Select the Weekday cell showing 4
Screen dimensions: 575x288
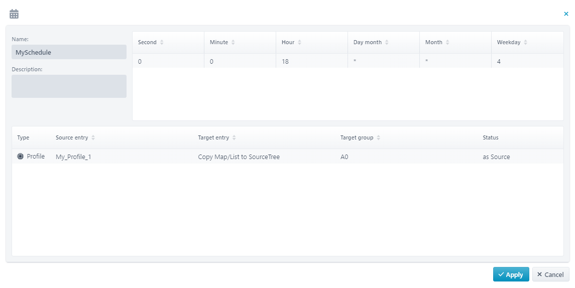tap(527, 61)
